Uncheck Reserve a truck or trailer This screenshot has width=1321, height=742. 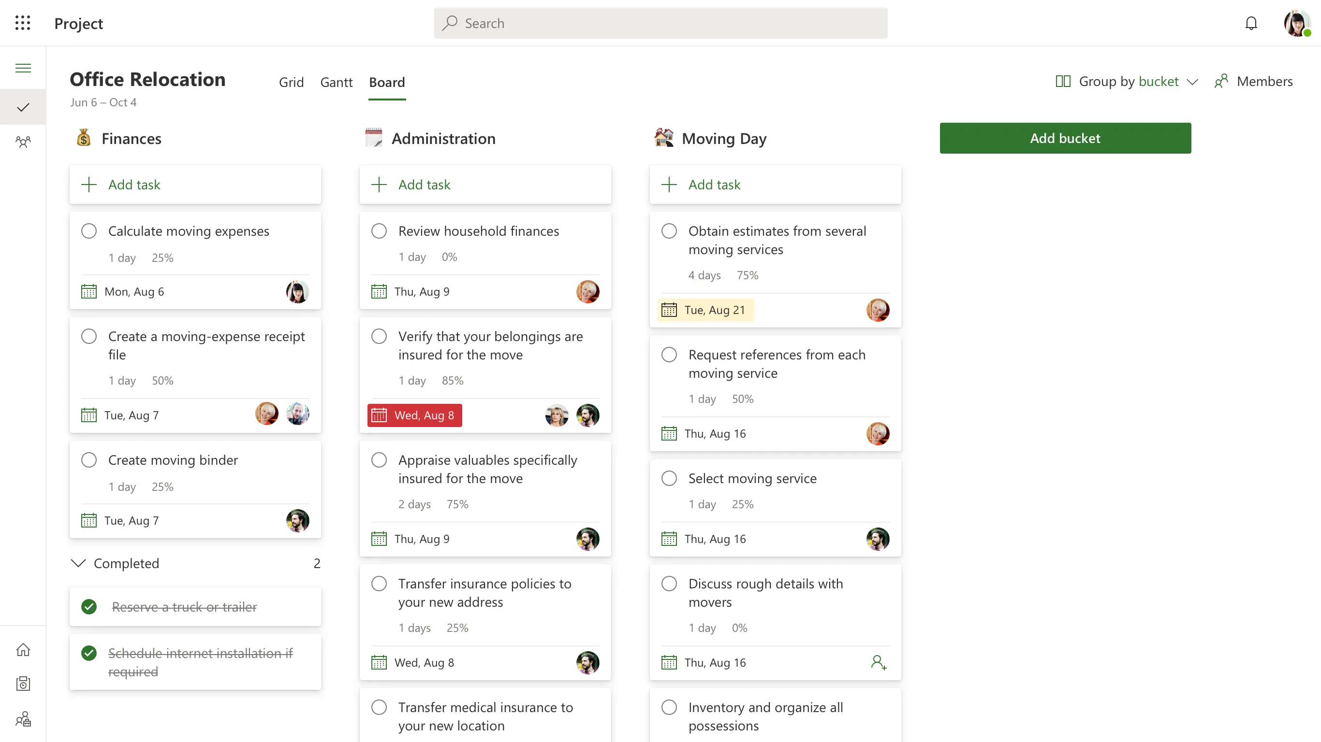(x=88, y=607)
